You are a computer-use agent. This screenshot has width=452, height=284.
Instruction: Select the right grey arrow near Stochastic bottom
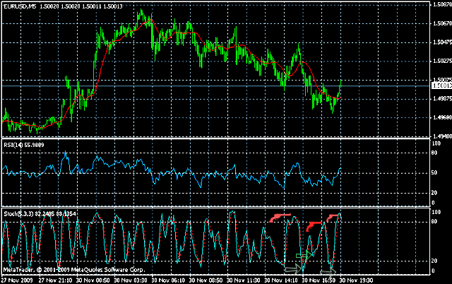[328, 269]
